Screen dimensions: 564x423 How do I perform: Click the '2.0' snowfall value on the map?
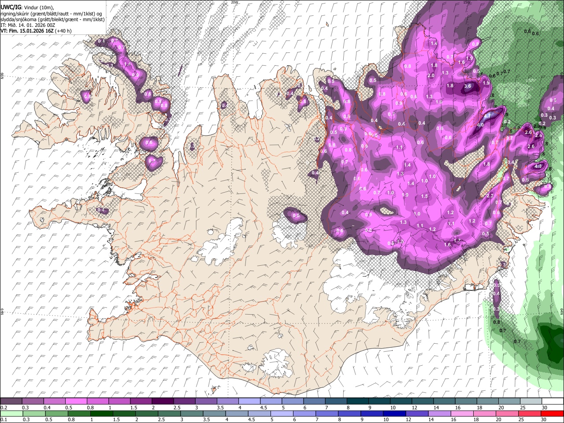tap(431, 75)
